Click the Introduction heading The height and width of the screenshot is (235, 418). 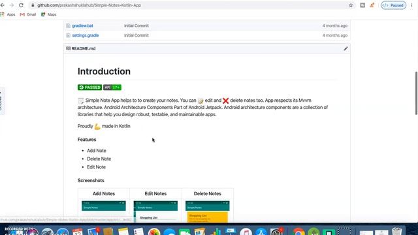point(104,71)
